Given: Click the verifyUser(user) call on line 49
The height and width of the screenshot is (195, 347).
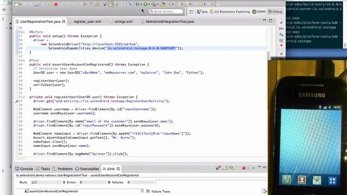Looking at the screenshot, I should click(x=49, y=85).
